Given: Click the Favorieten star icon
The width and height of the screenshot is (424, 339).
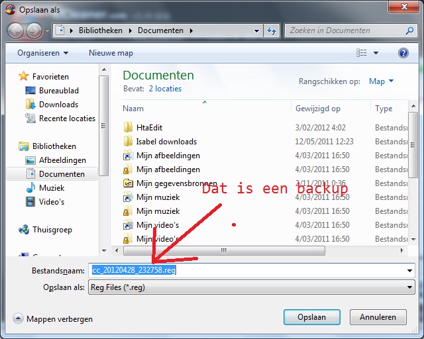Looking at the screenshot, I should [x=24, y=76].
